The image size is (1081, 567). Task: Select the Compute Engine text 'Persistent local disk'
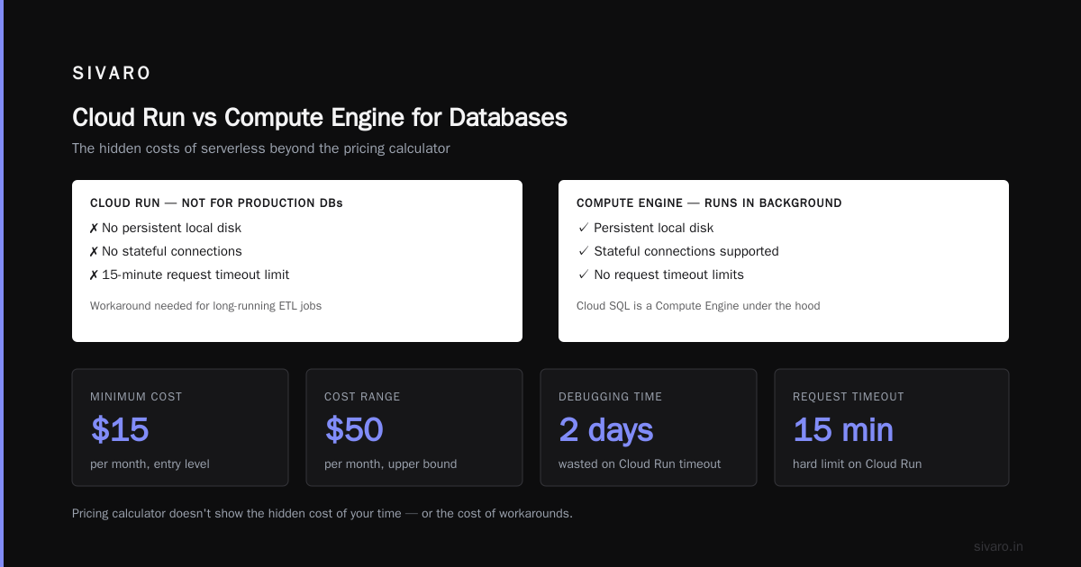click(x=654, y=229)
